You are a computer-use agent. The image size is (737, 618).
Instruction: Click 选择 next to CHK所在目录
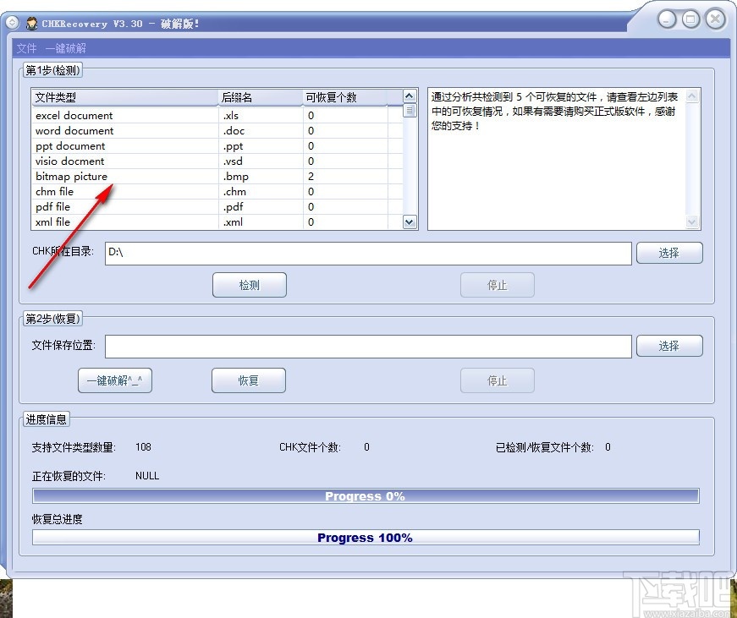coord(669,253)
